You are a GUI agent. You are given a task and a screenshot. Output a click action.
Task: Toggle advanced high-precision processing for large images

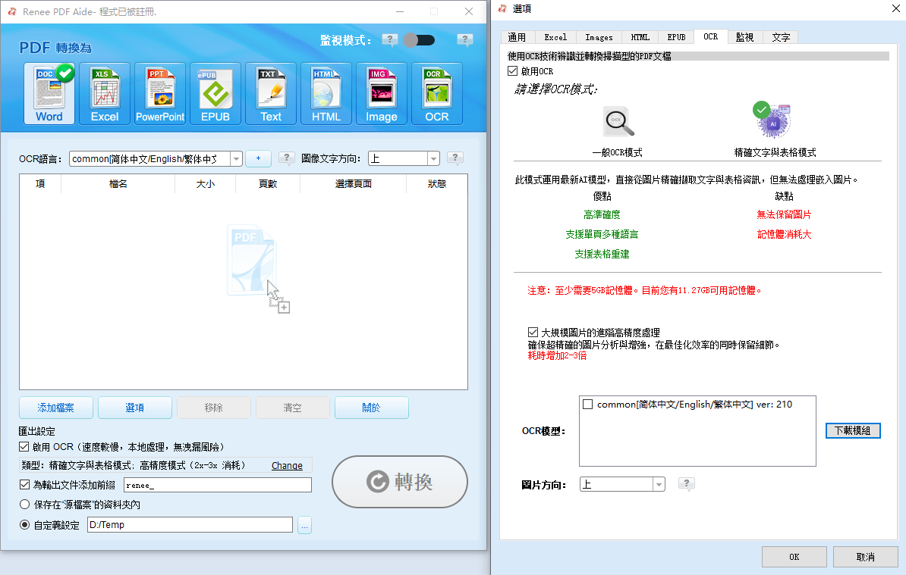click(533, 332)
